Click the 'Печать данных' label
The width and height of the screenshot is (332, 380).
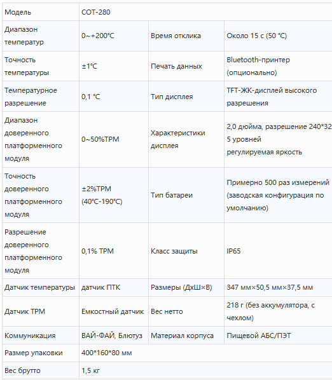[176, 66]
